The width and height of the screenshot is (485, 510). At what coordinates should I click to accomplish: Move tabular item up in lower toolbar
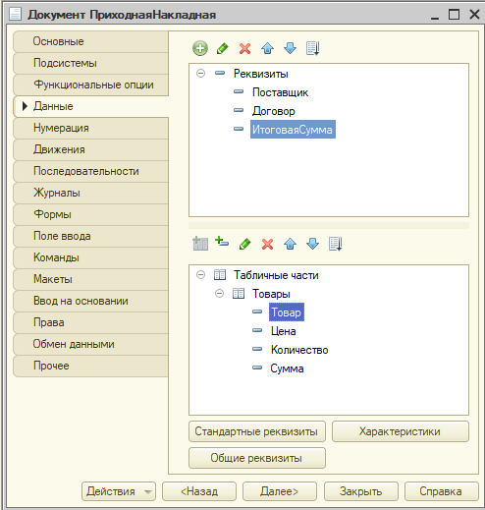pos(290,244)
